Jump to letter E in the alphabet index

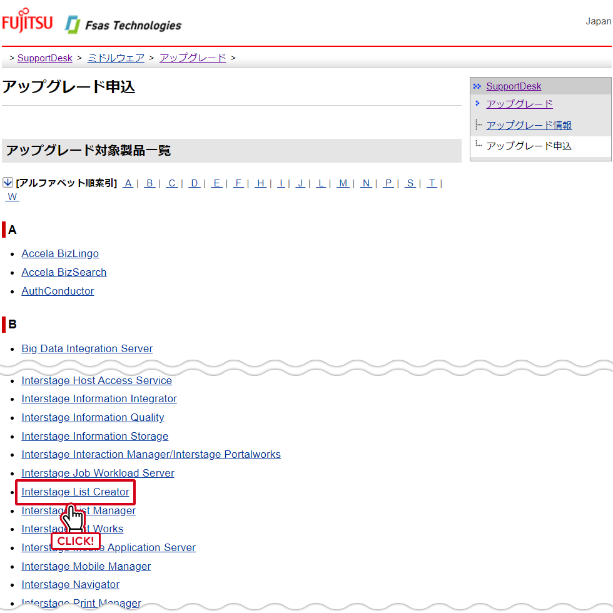point(216,183)
